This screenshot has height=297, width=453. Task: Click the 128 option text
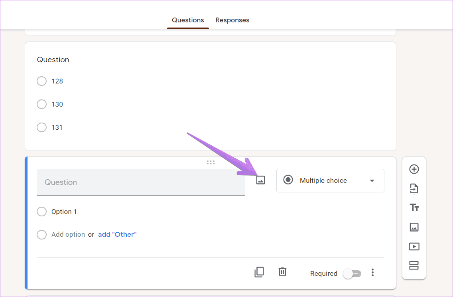pos(57,81)
